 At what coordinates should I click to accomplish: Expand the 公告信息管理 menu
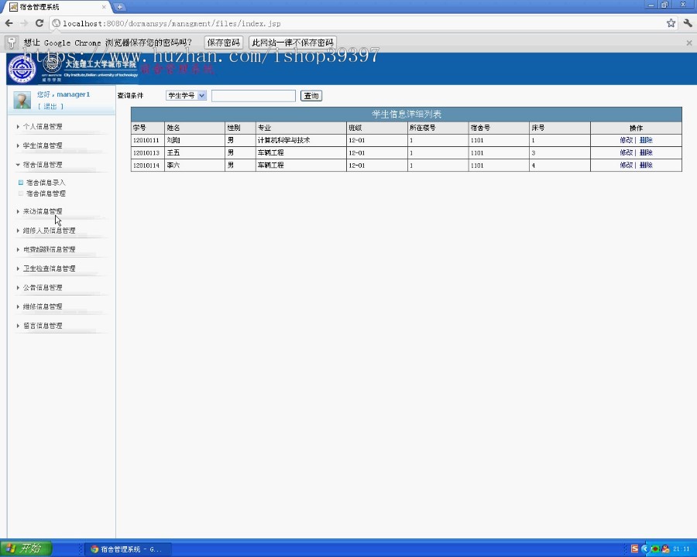coord(43,288)
